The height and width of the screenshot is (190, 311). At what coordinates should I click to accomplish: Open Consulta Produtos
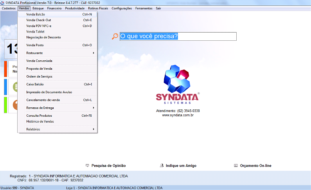58,116
